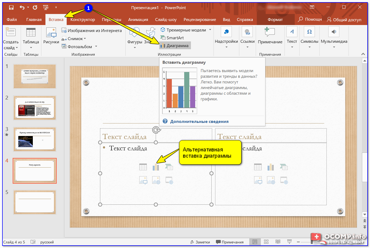Redo the last action
Screen dimensions: 370x248
coord(35,8)
